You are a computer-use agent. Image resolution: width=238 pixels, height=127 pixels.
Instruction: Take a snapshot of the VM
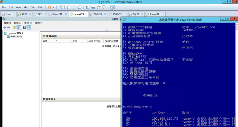tap(69, 7)
